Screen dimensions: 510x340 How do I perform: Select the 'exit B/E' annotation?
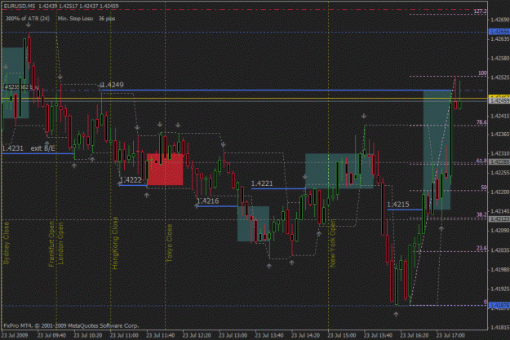43,148
